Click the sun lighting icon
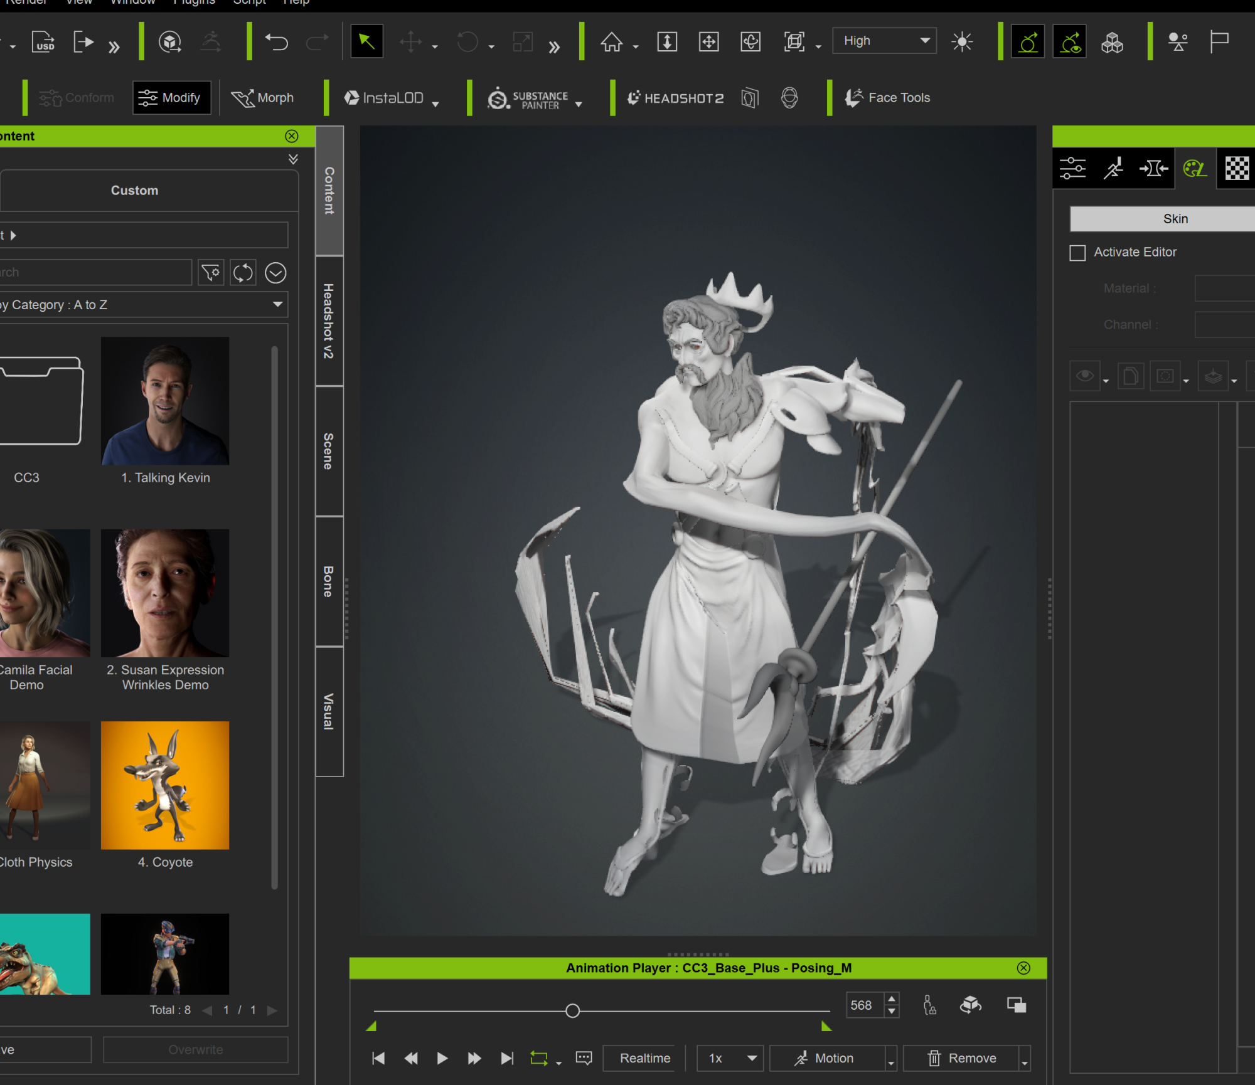This screenshot has width=1255, height=1085. 961,42
